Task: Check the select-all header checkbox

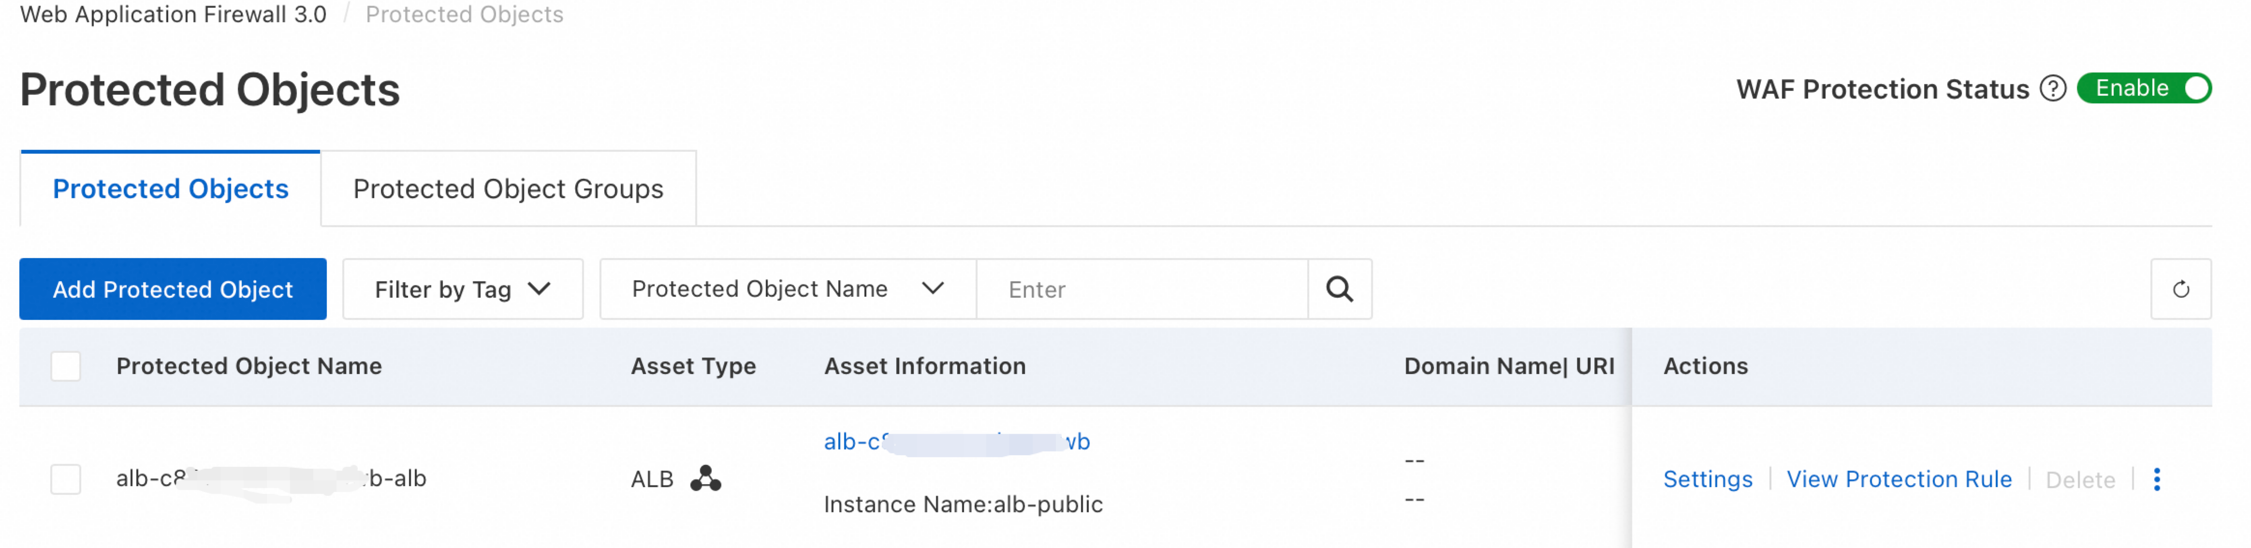Action: coord(66,366)
